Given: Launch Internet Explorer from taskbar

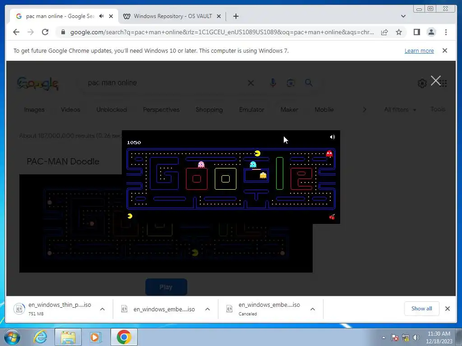Looking at the screenshot, I should pyautogui.click(x=40, y=337).
